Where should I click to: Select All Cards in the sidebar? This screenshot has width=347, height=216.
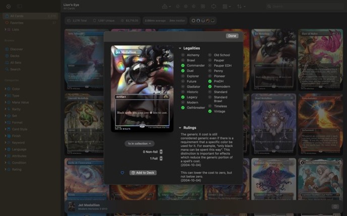point(30,16)
